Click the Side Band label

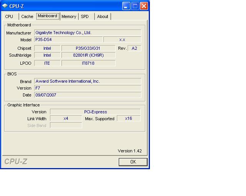[37, 126]
